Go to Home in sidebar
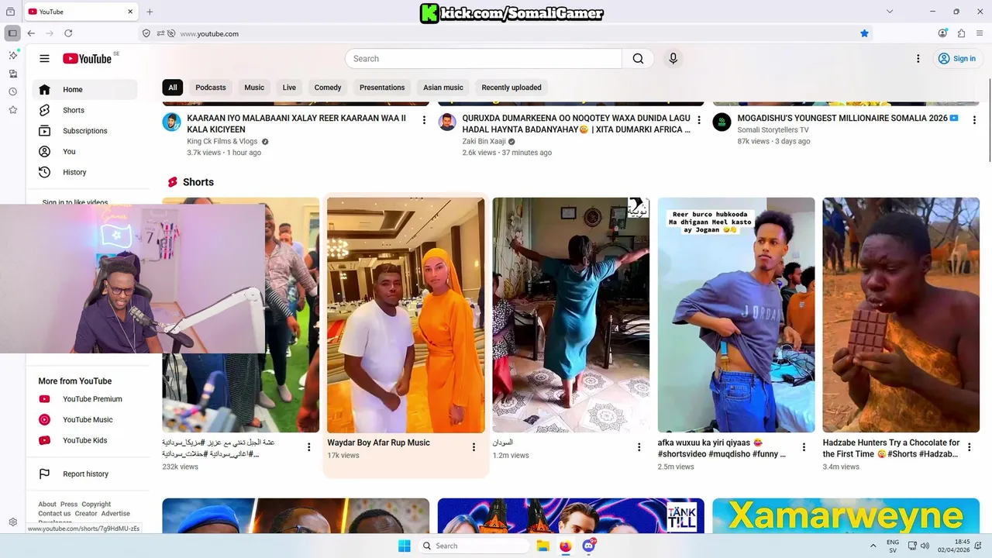992x558 pixels. tap(84, 90)
